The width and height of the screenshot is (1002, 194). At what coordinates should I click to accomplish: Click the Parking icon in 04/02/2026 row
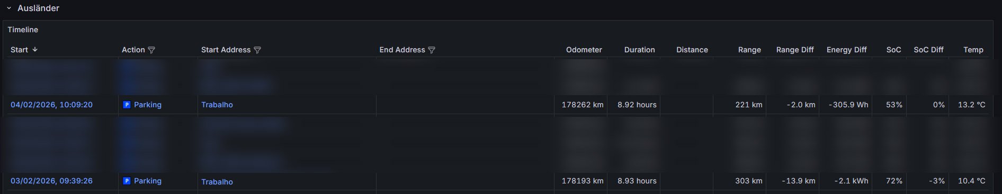pyautogui.click(x=127, y=105)
